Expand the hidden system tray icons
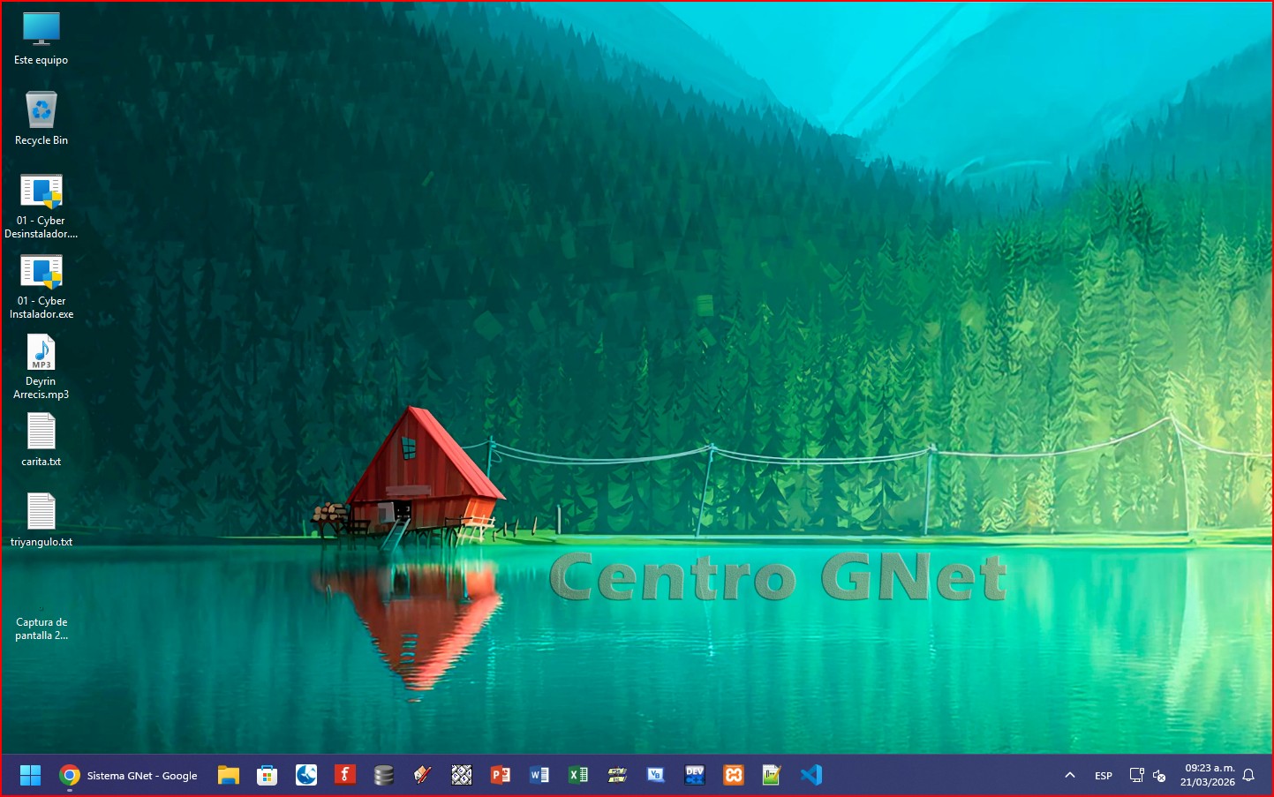 pos(1070,775)
